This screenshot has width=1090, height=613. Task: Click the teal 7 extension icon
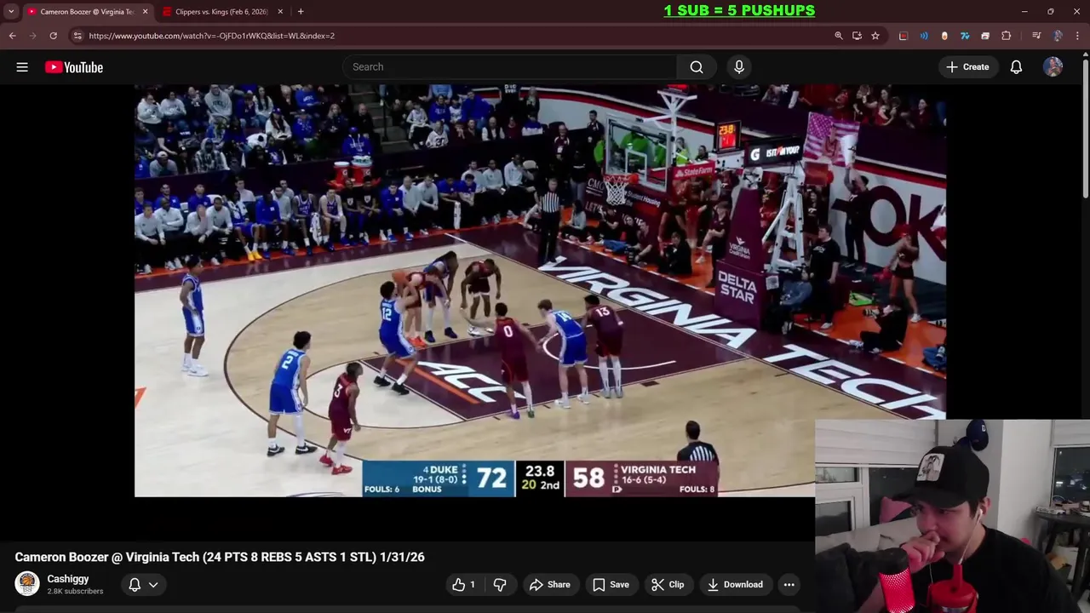(965, 36)
